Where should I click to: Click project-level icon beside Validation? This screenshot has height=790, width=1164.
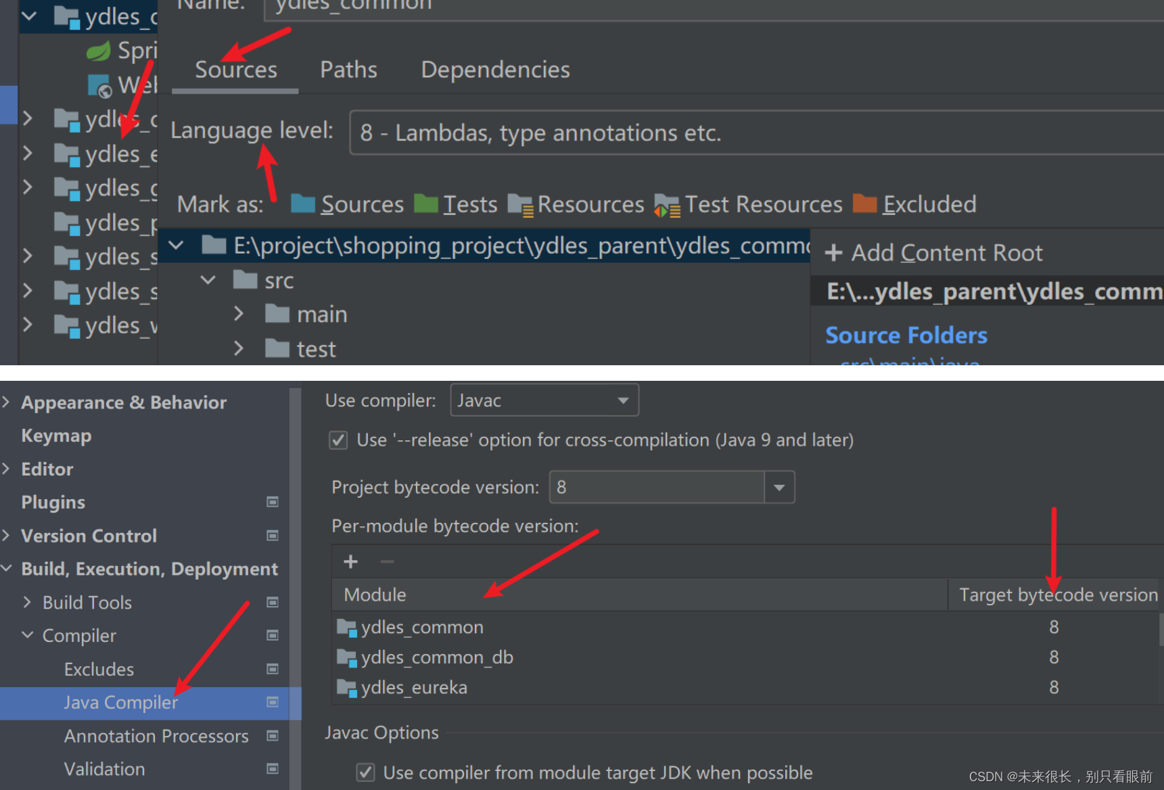(x=273, y=768)
